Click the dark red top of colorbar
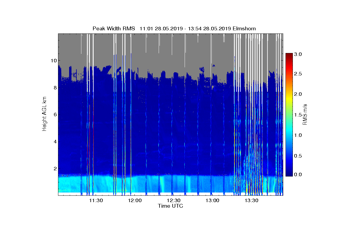 [289, 55]
